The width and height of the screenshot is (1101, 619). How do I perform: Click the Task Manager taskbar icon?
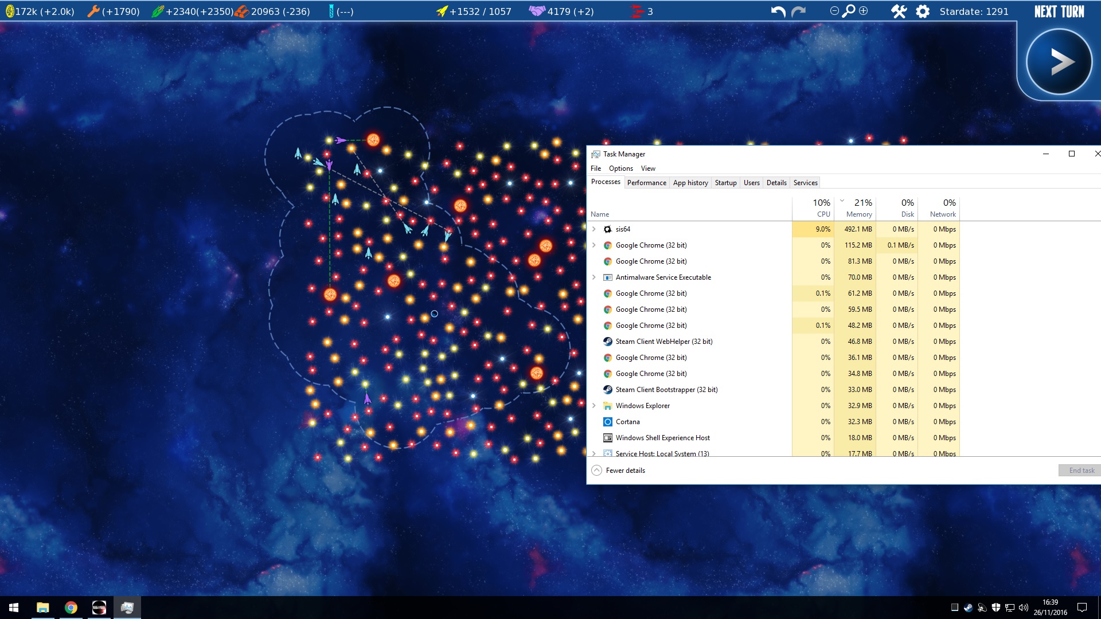click(x=127, y=608)
